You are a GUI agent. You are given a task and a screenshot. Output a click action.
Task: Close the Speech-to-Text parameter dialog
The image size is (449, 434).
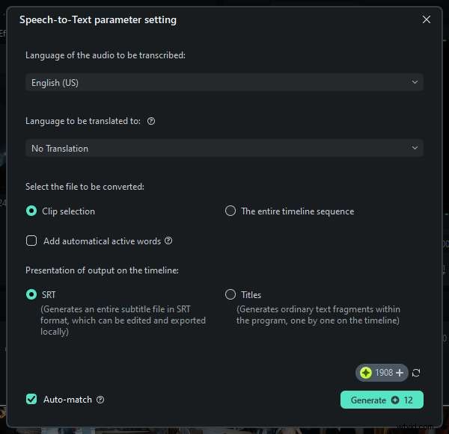427,20
